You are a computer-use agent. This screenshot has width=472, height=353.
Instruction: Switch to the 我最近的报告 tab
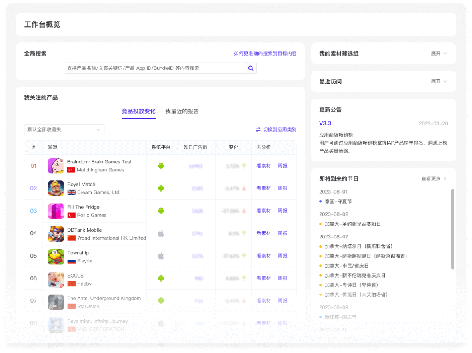183,111
